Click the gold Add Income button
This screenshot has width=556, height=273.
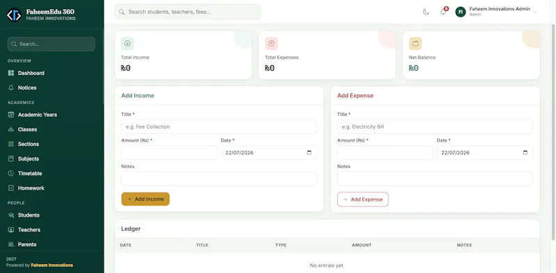pyautogui.click(x=145, y=199)
